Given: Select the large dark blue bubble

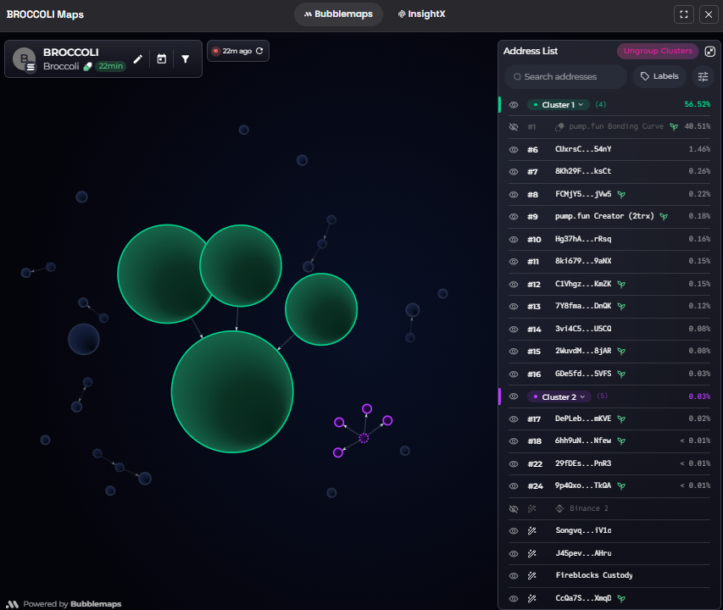Looking at the screenshot, I should [x=83, y=339].
